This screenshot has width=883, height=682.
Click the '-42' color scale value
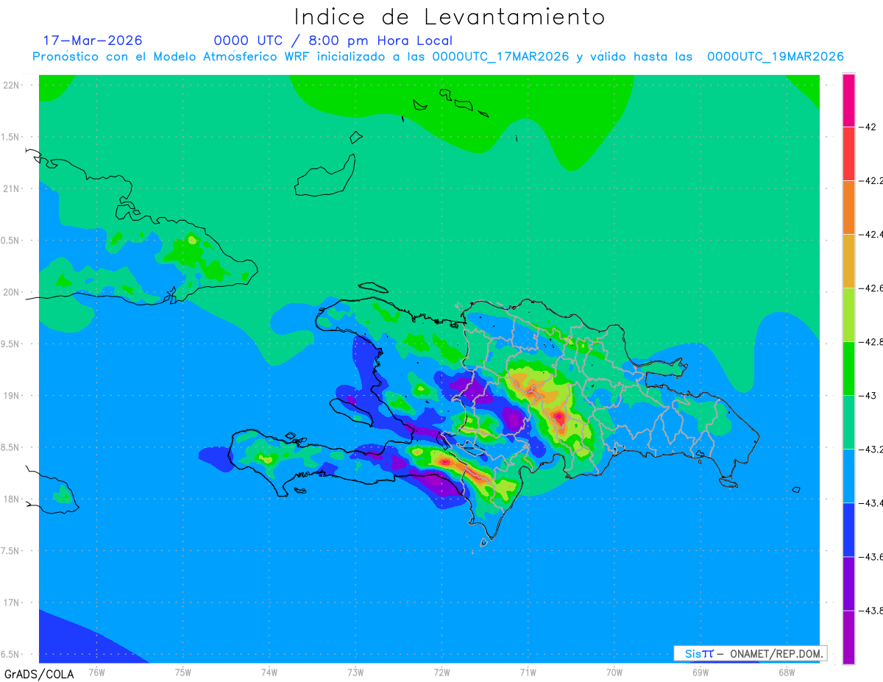[x=868, y=127]
